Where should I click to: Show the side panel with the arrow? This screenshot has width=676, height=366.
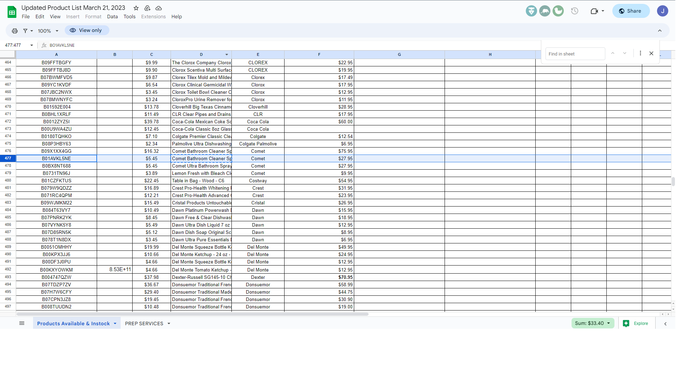pos(665,324)
